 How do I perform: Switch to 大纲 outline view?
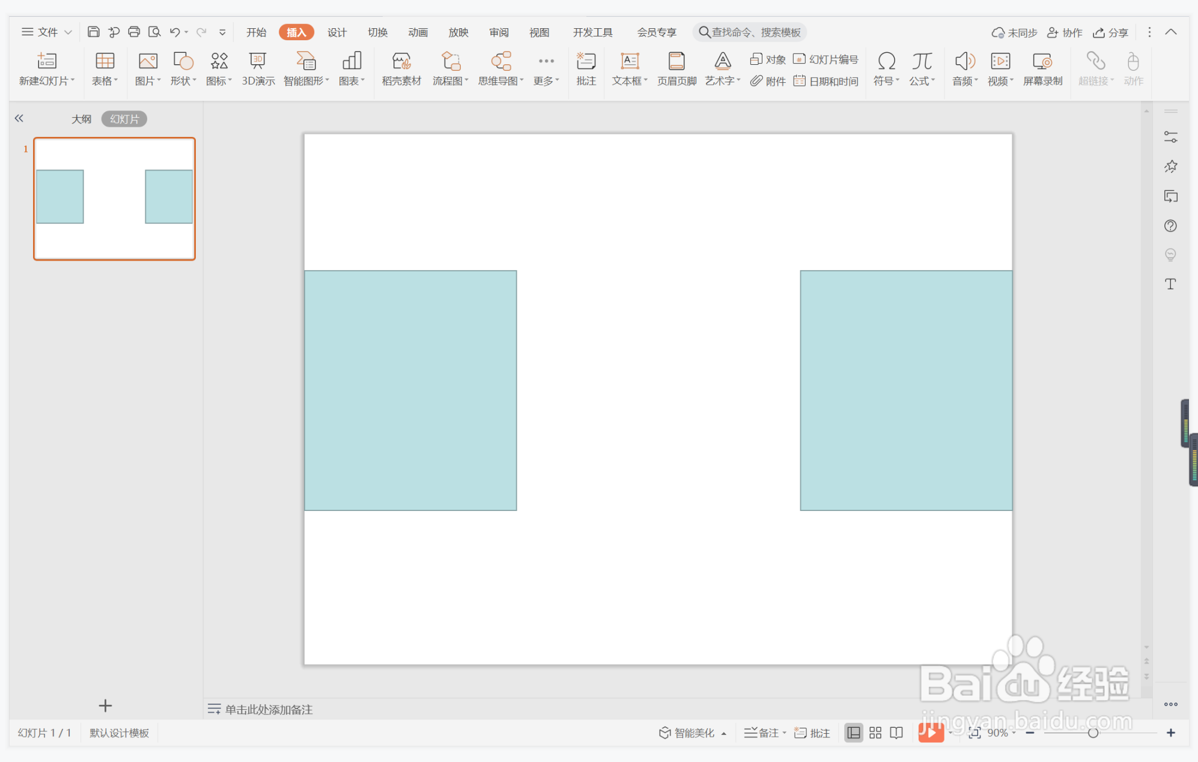82,119
